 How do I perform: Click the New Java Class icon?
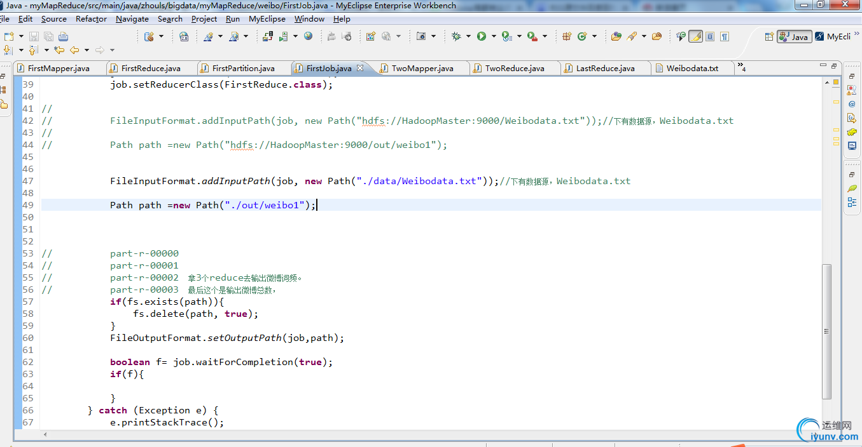pyautogui.click(x=582, y=36)
